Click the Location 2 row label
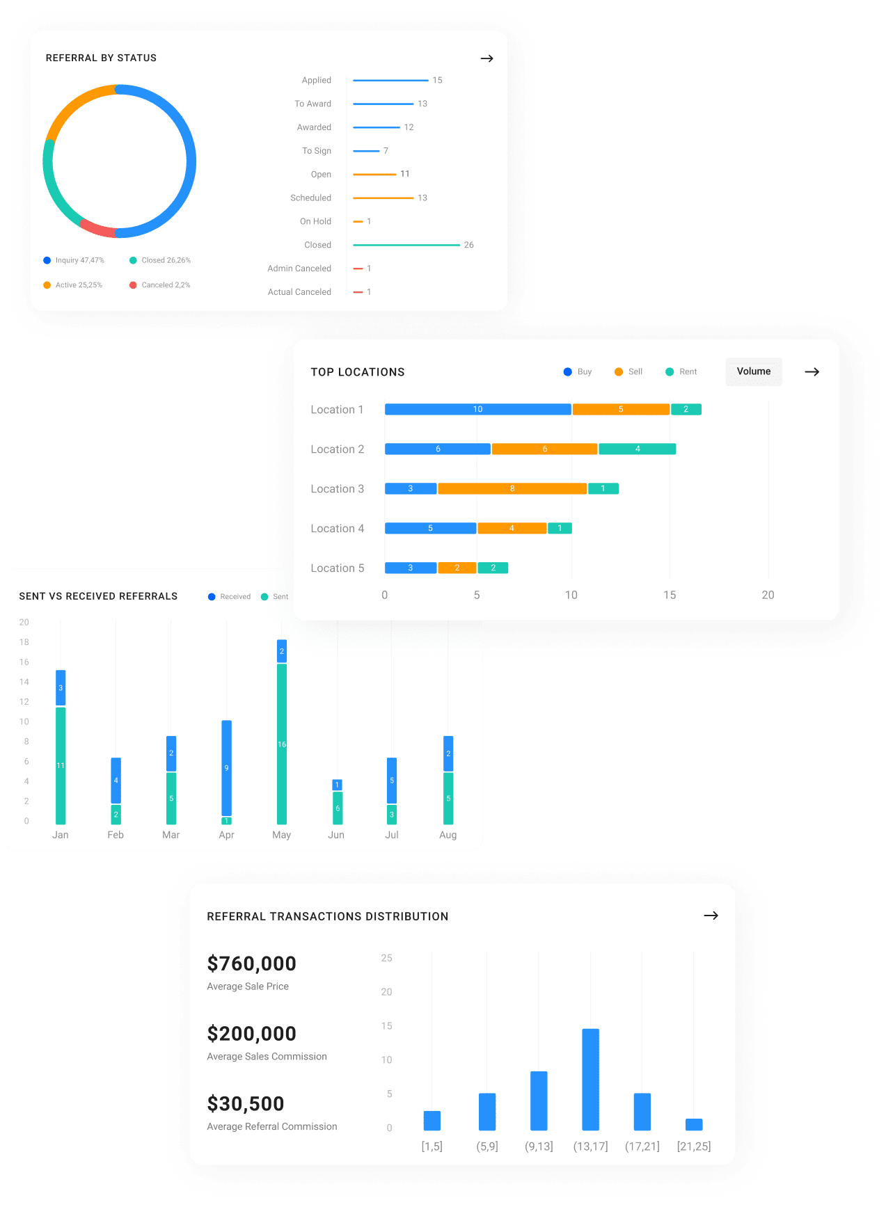Screen dimensions: 886x1207 (338, 449)
